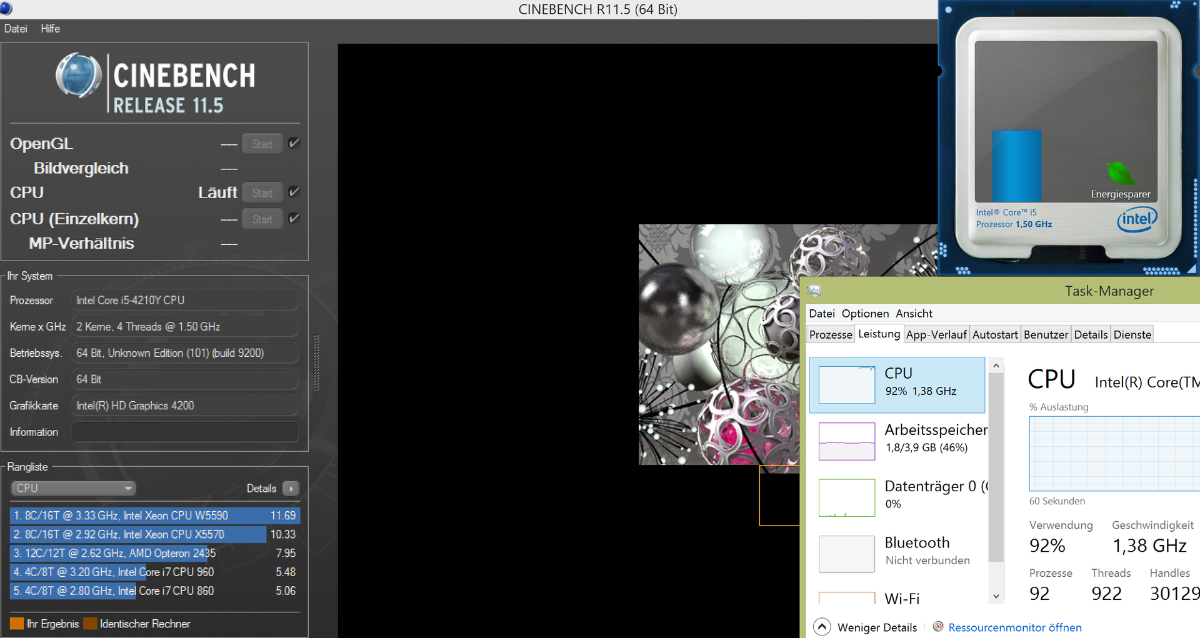The image size is (1200, 638).
Task: Click the Details label in Rangliste
Action: pos(261,489)
